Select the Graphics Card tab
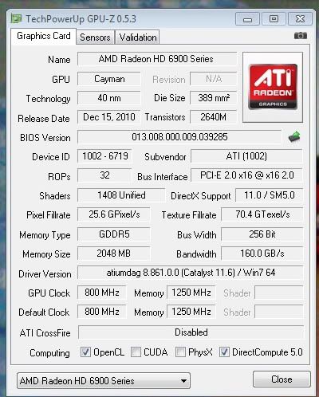This screenshot has width=319, height=397. click(x=44, y=36)
